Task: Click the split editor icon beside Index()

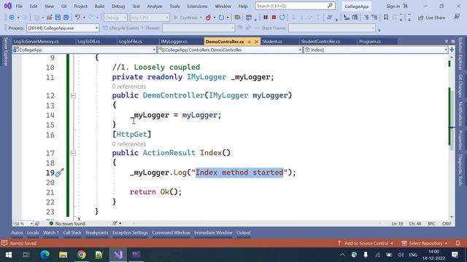Action: (452, 50)
